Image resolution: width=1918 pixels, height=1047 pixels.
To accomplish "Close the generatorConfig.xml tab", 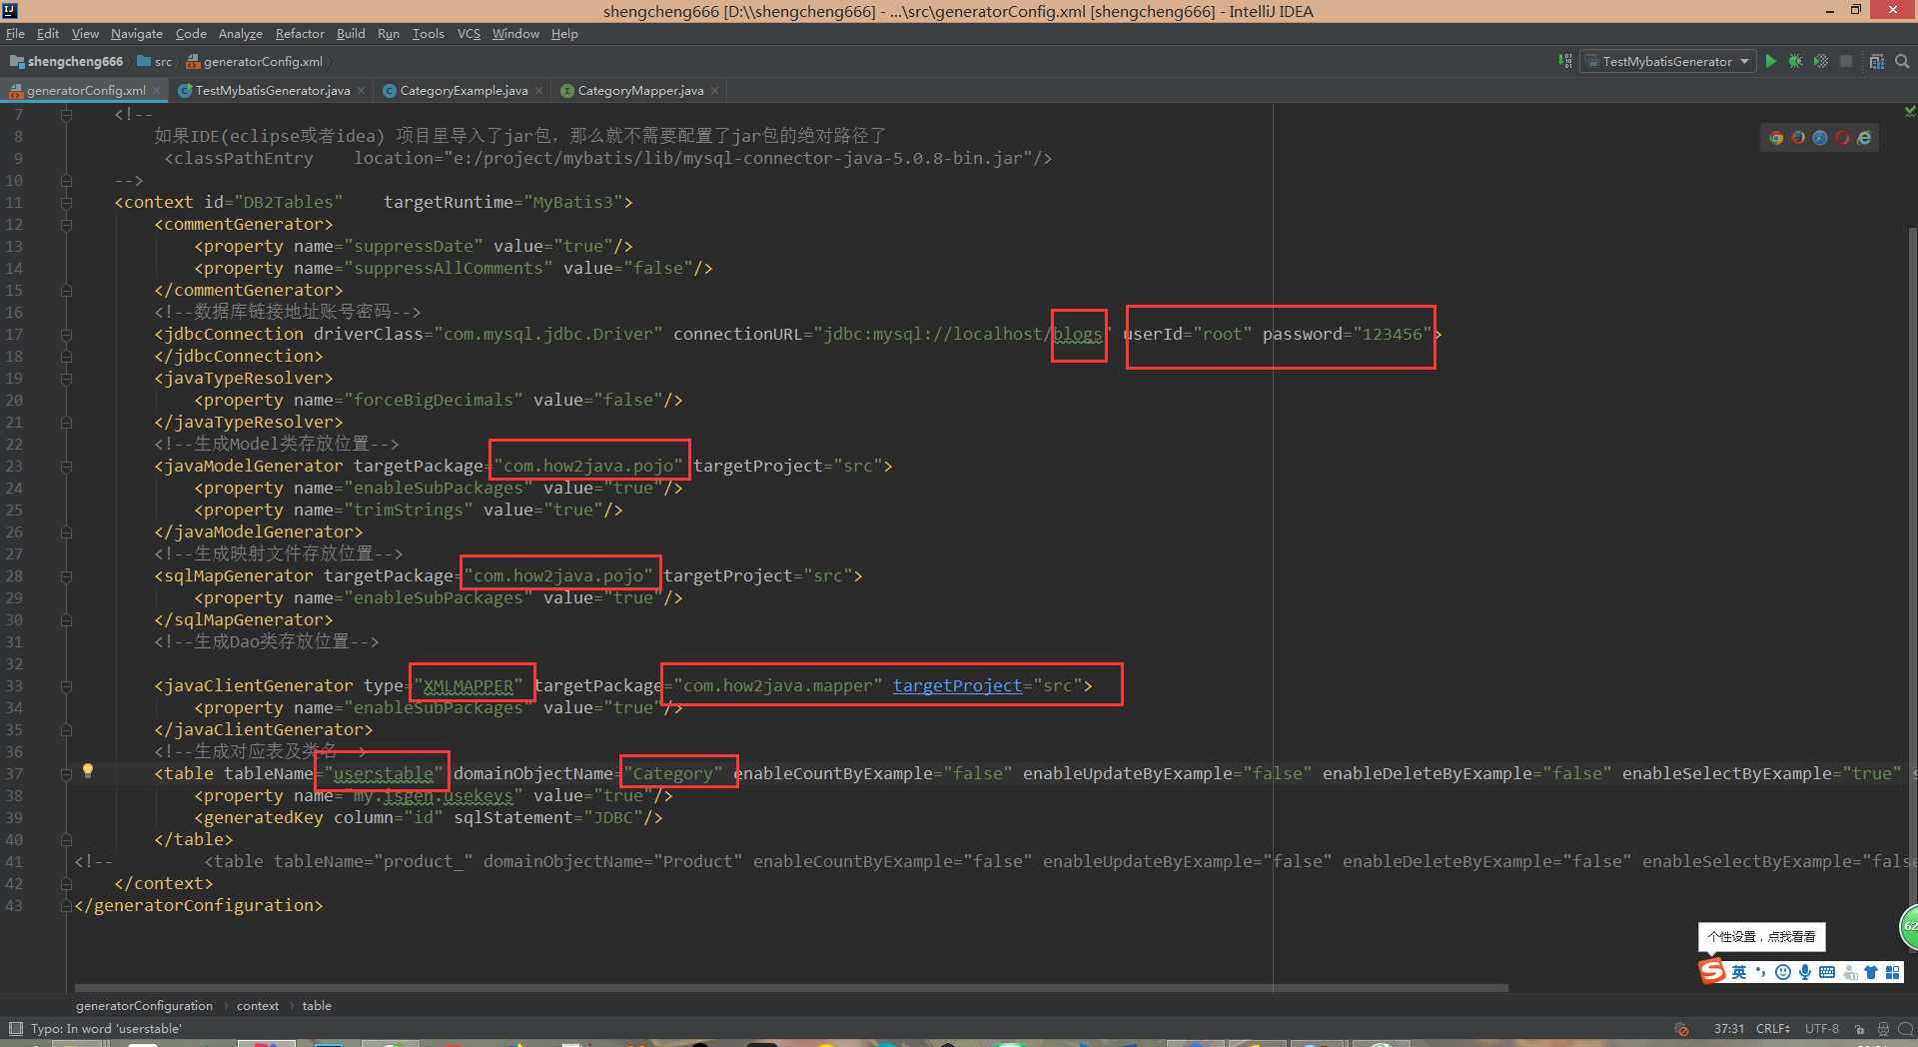I will pyautogui.click(x=156, y=90).
